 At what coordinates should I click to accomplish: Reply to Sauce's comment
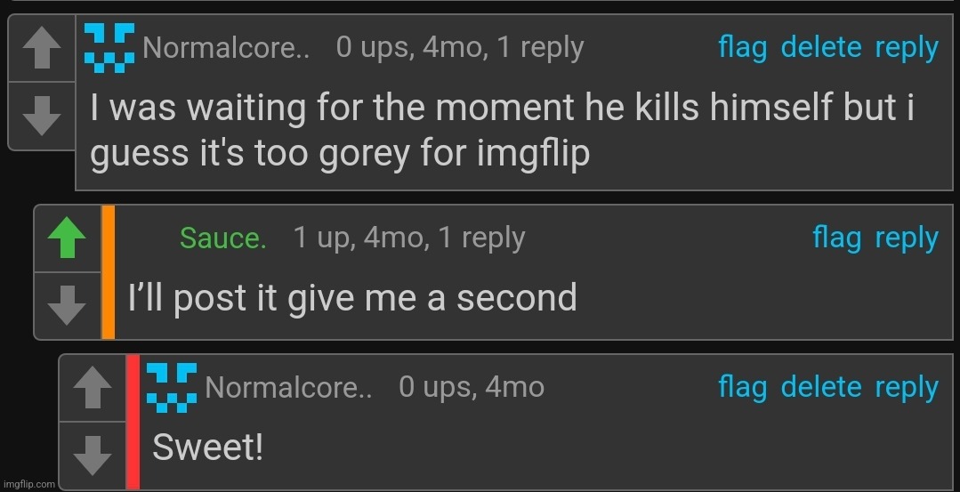pos(907,238)
